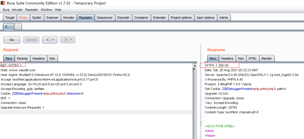Open the Window menu
This screenshot has width=304, height=139.
click(x=46, y=10)
